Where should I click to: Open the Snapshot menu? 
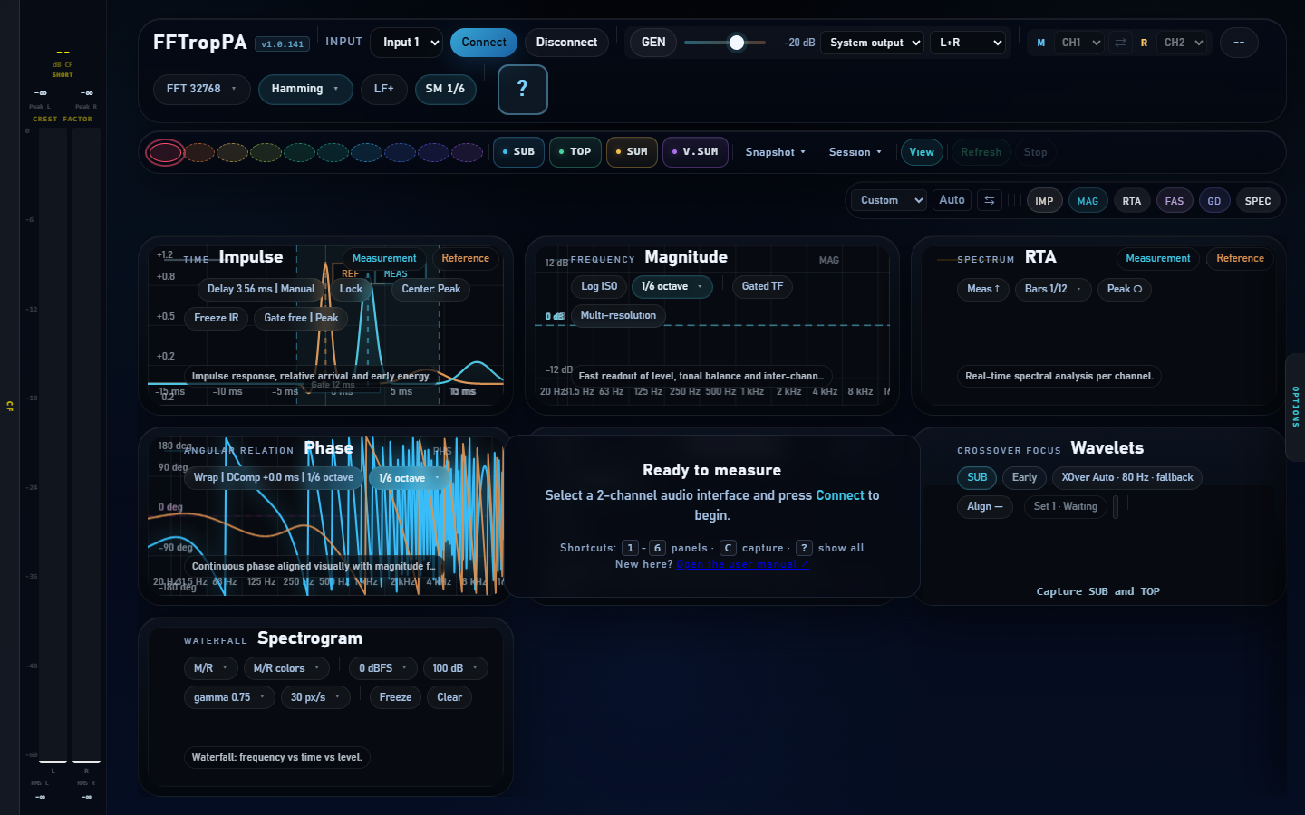tap(775, 152)
